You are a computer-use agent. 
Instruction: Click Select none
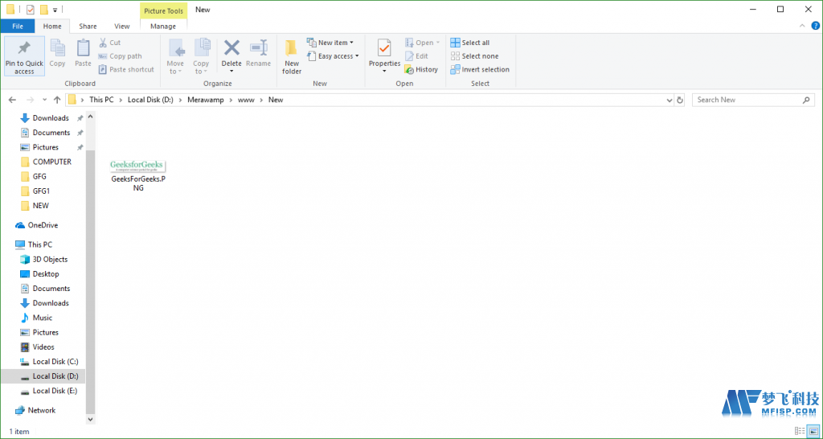[474, 56]
